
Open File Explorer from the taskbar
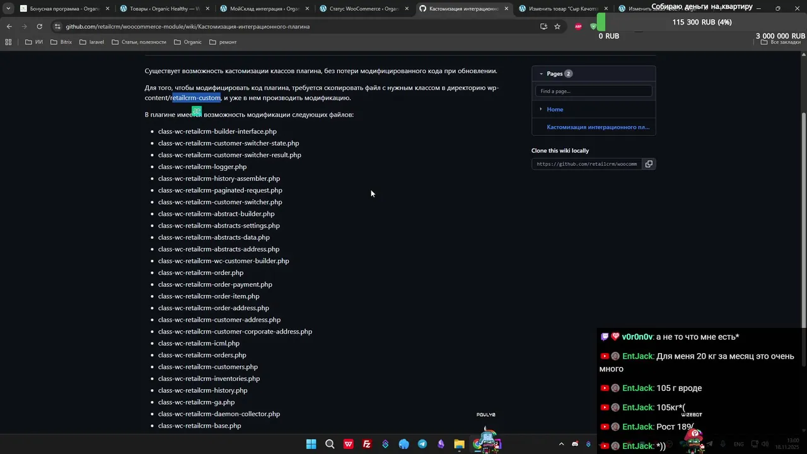(459, 444)
